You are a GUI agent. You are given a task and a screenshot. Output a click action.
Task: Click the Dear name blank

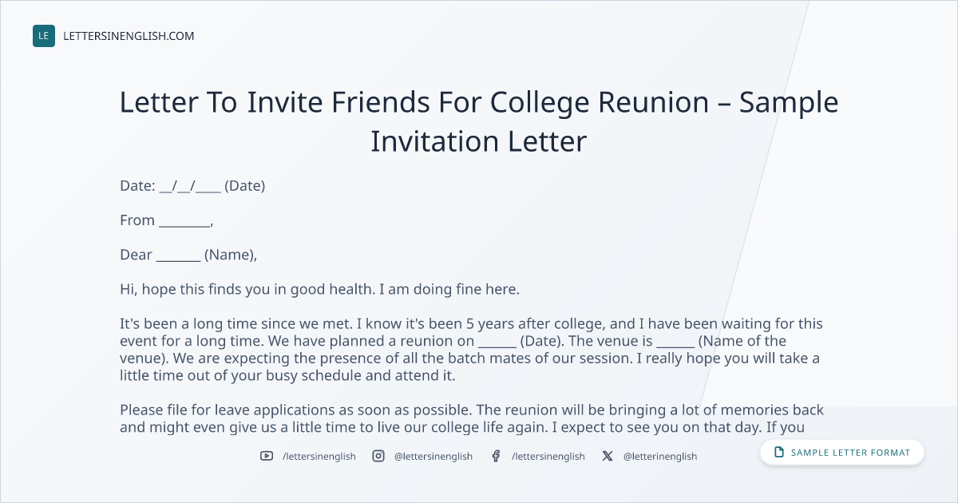coord(178,255)
